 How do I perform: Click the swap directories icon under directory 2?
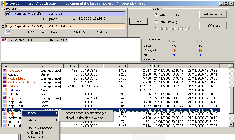(8, 32)
